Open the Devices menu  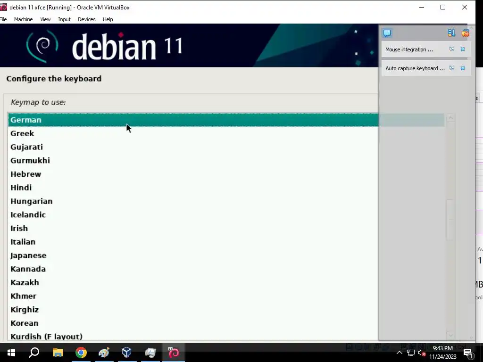[87, 19]
